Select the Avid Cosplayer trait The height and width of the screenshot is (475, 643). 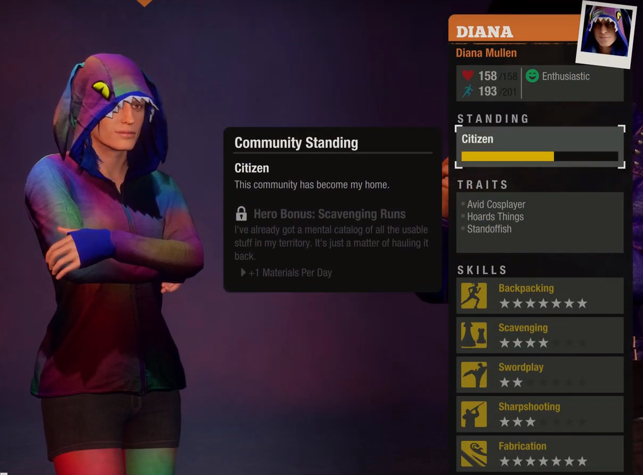pos(496,204)
